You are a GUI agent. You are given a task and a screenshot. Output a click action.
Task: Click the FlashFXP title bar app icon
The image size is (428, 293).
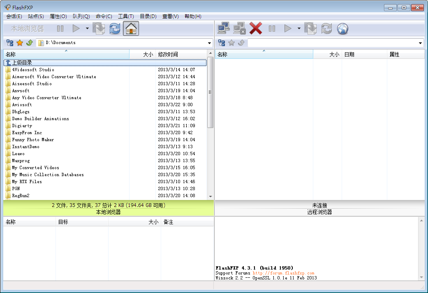(8, 7)
